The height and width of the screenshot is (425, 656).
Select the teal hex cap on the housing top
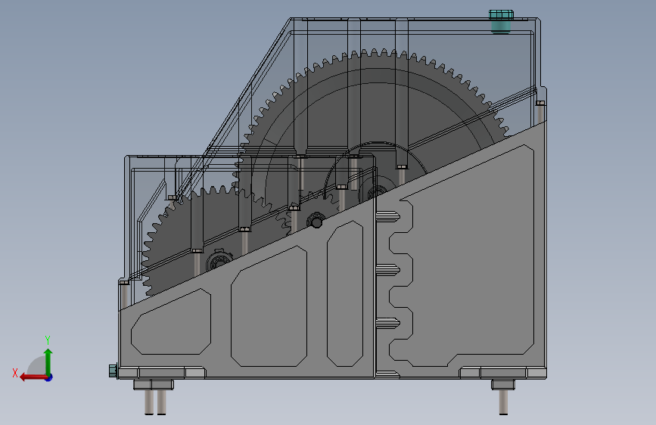tap(501, 22)
